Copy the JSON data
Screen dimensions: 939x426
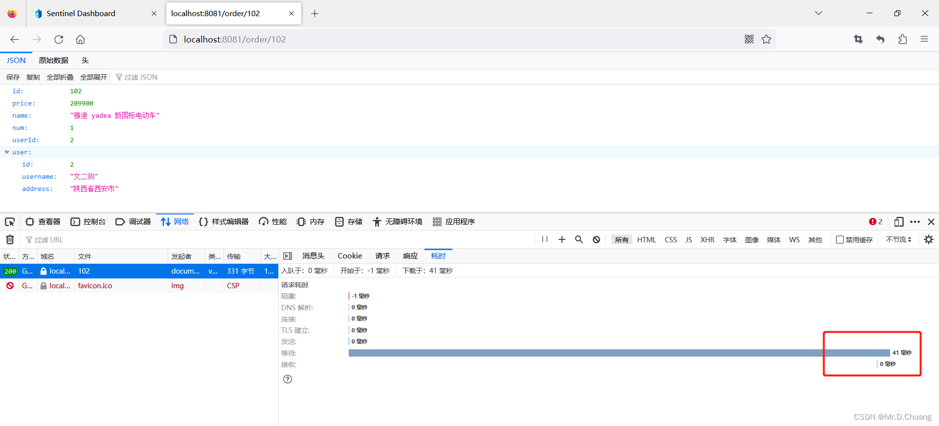(x=33, y=77)
